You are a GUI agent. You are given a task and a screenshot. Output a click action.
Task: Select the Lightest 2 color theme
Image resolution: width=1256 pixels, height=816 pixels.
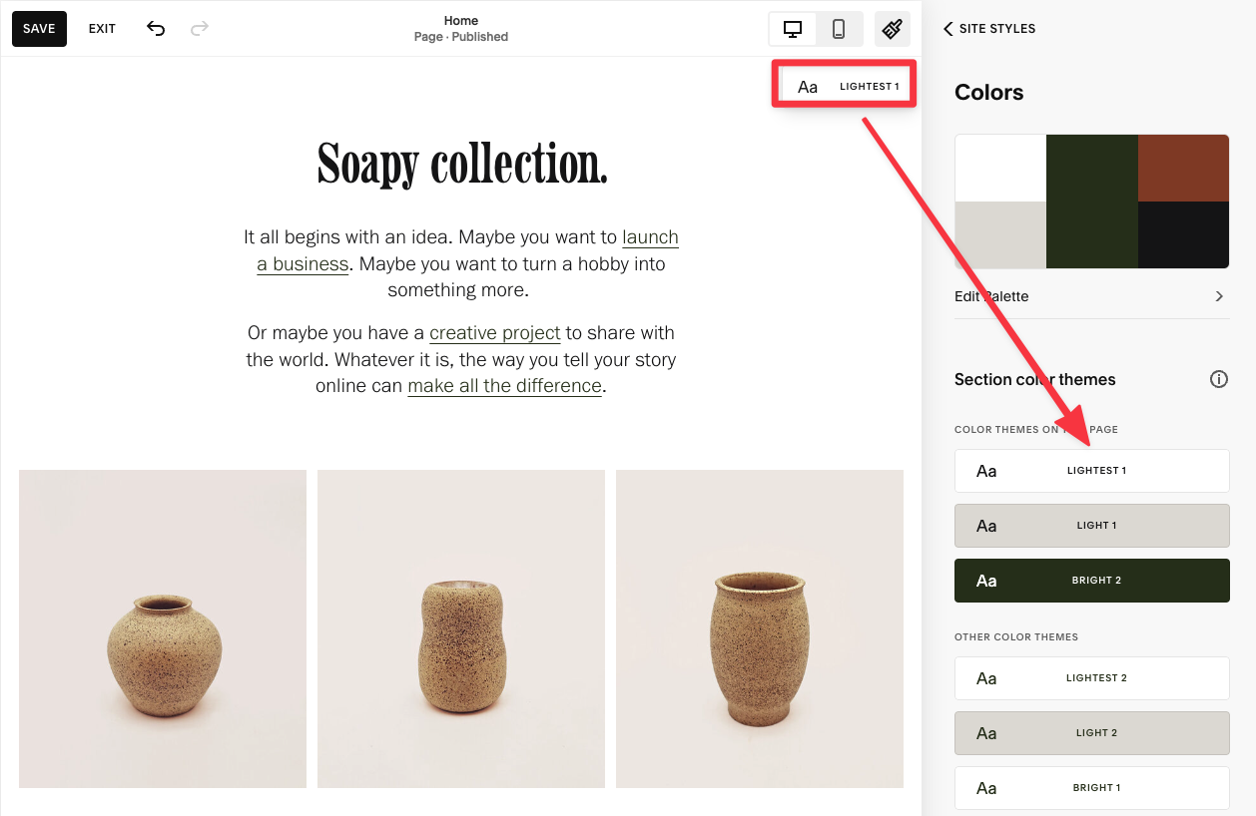pos(1091,677)
